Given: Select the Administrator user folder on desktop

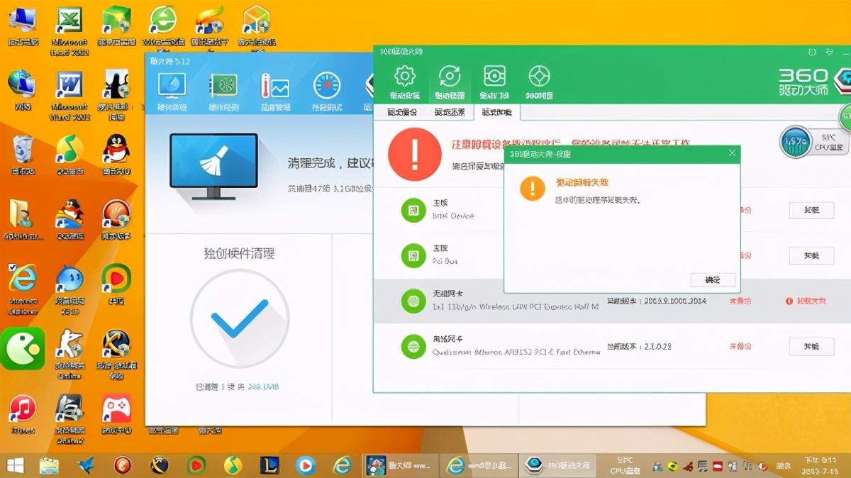Looking at the screenshot, I should pyautogui.click(x=23, y=219).
